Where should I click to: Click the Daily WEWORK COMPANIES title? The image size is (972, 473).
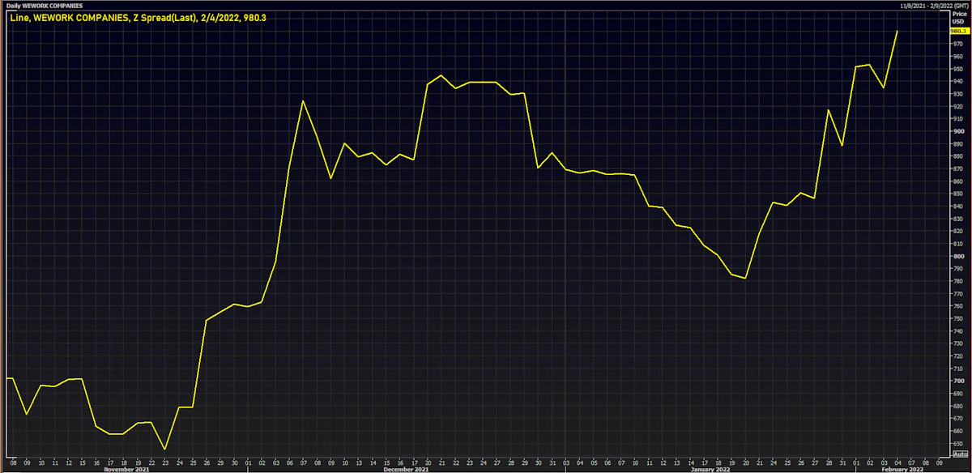(x=45, y=5)
